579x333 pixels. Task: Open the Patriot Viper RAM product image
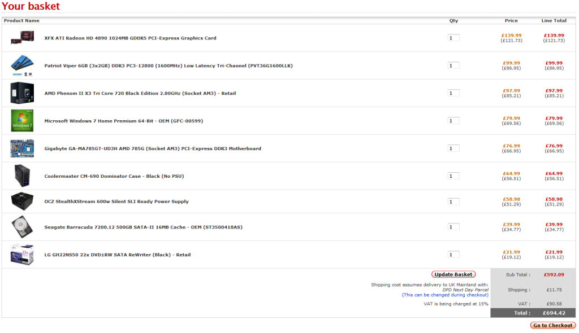coord(22,65)
